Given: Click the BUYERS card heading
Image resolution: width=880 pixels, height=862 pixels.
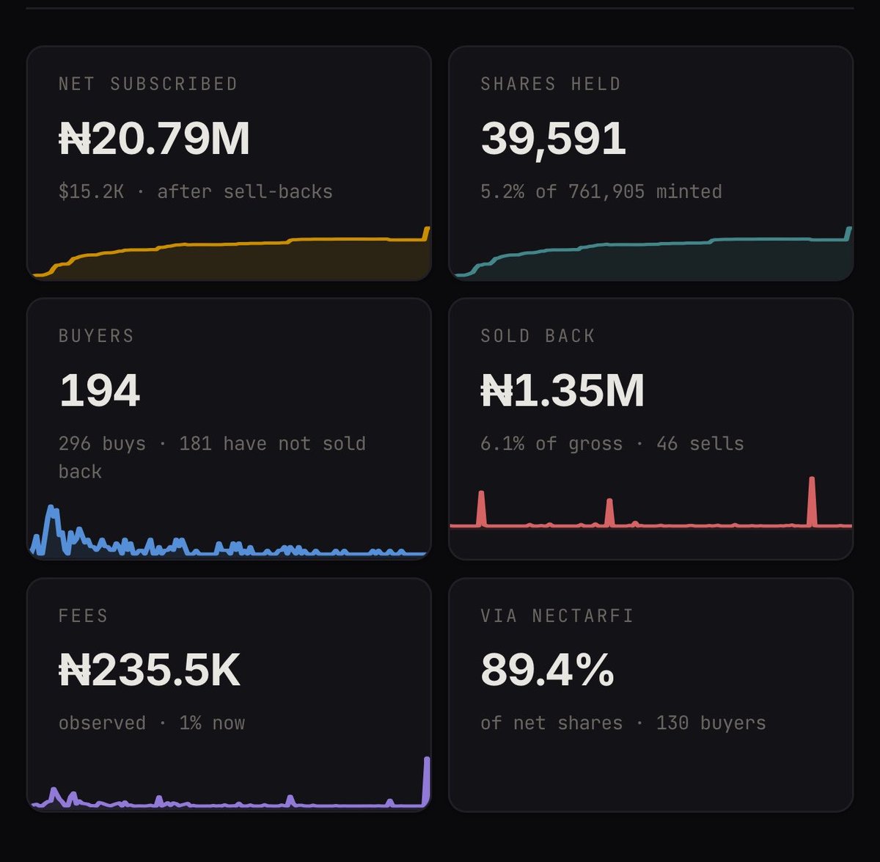Looking at the screenshot, I should point(96,336).
